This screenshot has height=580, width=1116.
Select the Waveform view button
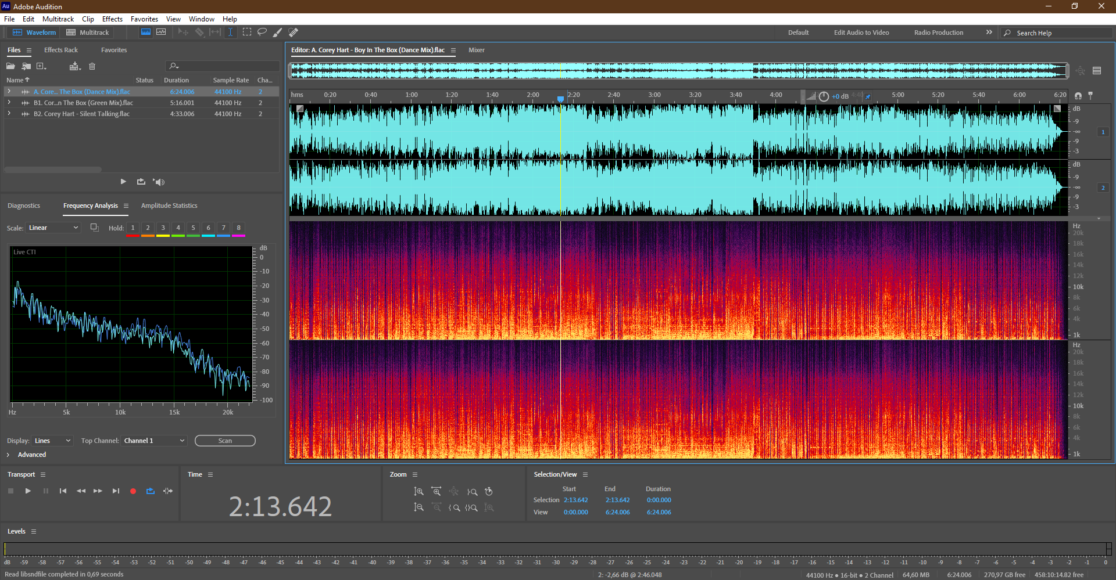[x=34, y=33]
